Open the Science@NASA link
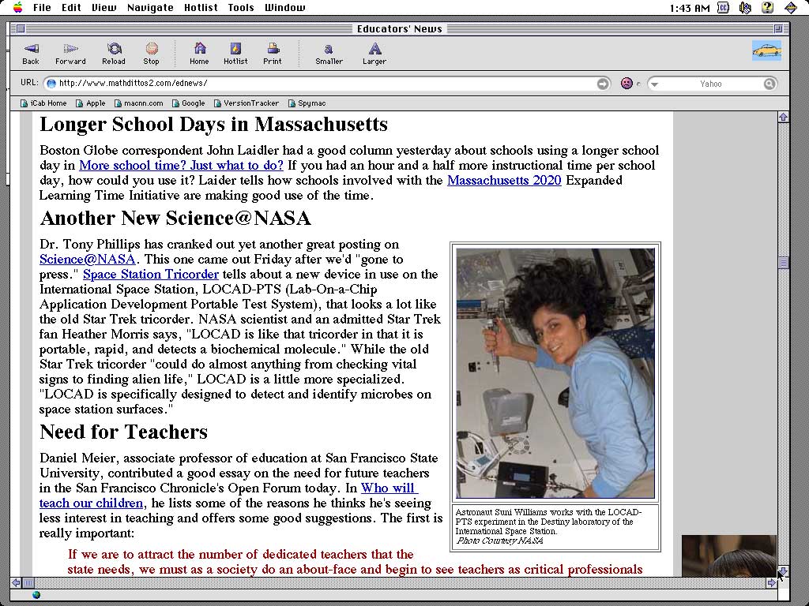Viewport: 809px width, 606px height. [87, 259]
